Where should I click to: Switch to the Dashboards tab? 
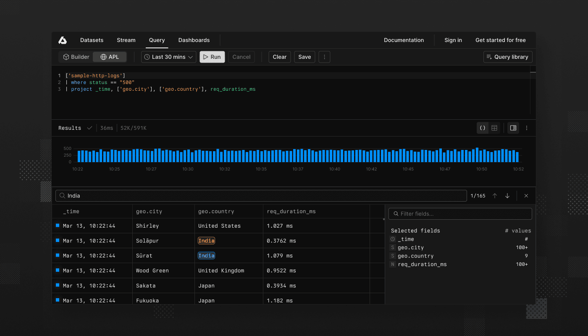click(x=194, y=40)
